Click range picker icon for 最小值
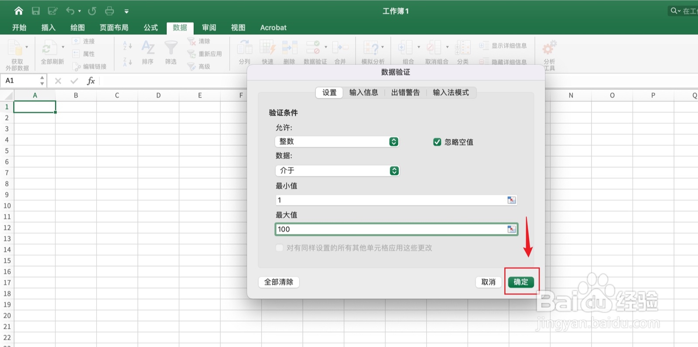The height and width of the screenshot is (347, 698). [x=512, y=200]
